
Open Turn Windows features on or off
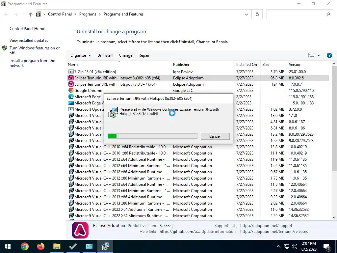34,50
